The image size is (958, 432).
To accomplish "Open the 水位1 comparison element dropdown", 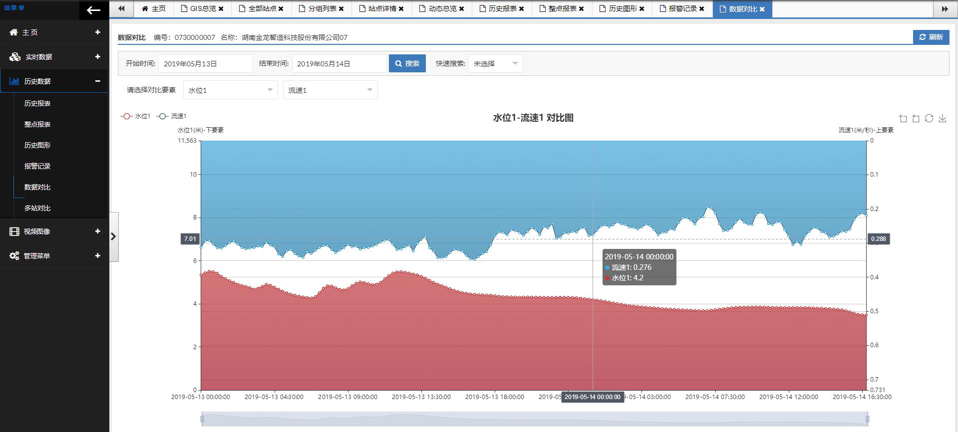I will [x=230, y=90].
